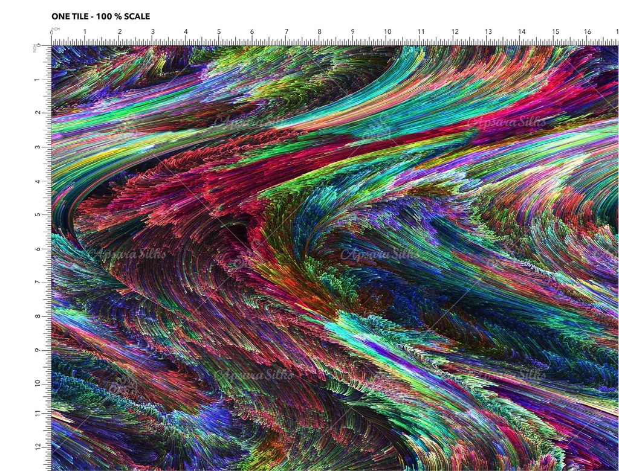Image resolution: width=619 pixels, height=471 pixels.
Task: Select the 3 mark on the horizontal ruler
Action: pyautogui.click(x=152, y=32)
